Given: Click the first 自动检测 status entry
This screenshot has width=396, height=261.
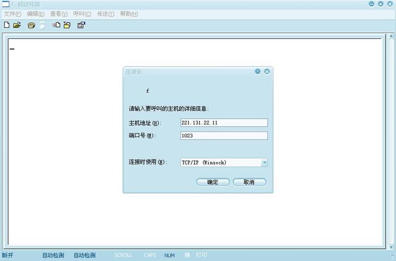Looking at the screenshot, I should coord(53,255).
